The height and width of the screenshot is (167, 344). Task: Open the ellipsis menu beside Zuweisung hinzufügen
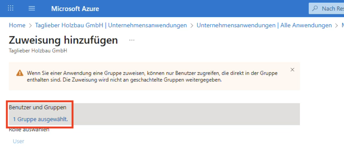pos(132,40)
